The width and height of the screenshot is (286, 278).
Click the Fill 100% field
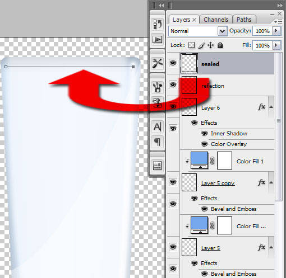click(x=262, y=45)
